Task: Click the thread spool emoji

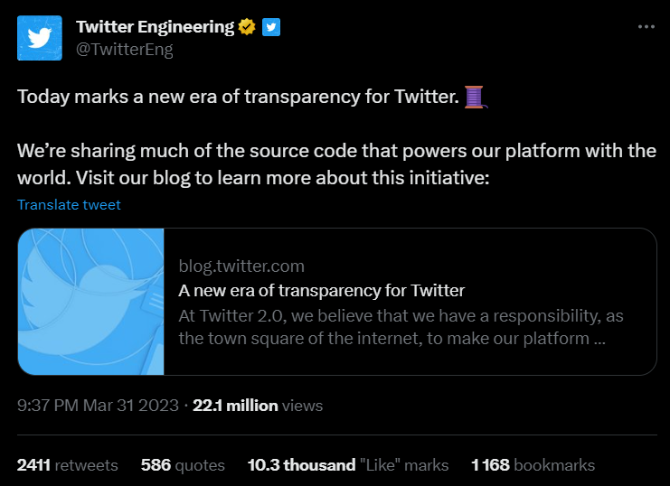Action: point(476,96)
